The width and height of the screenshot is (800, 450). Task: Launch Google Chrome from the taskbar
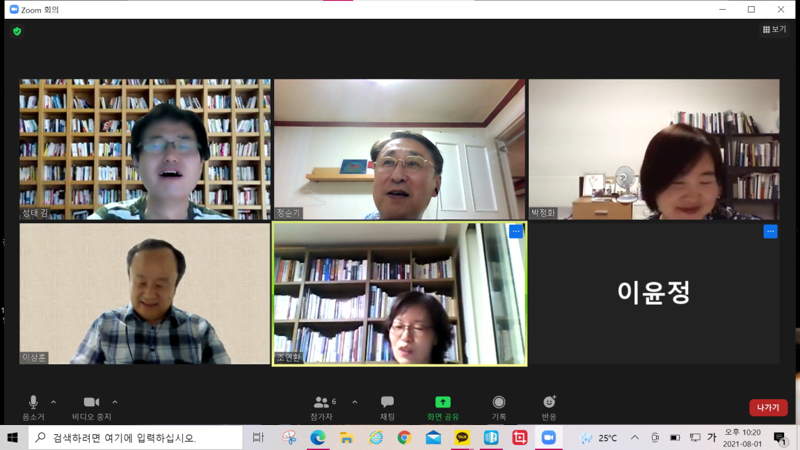pyautogui.click(x=404, y=437)
